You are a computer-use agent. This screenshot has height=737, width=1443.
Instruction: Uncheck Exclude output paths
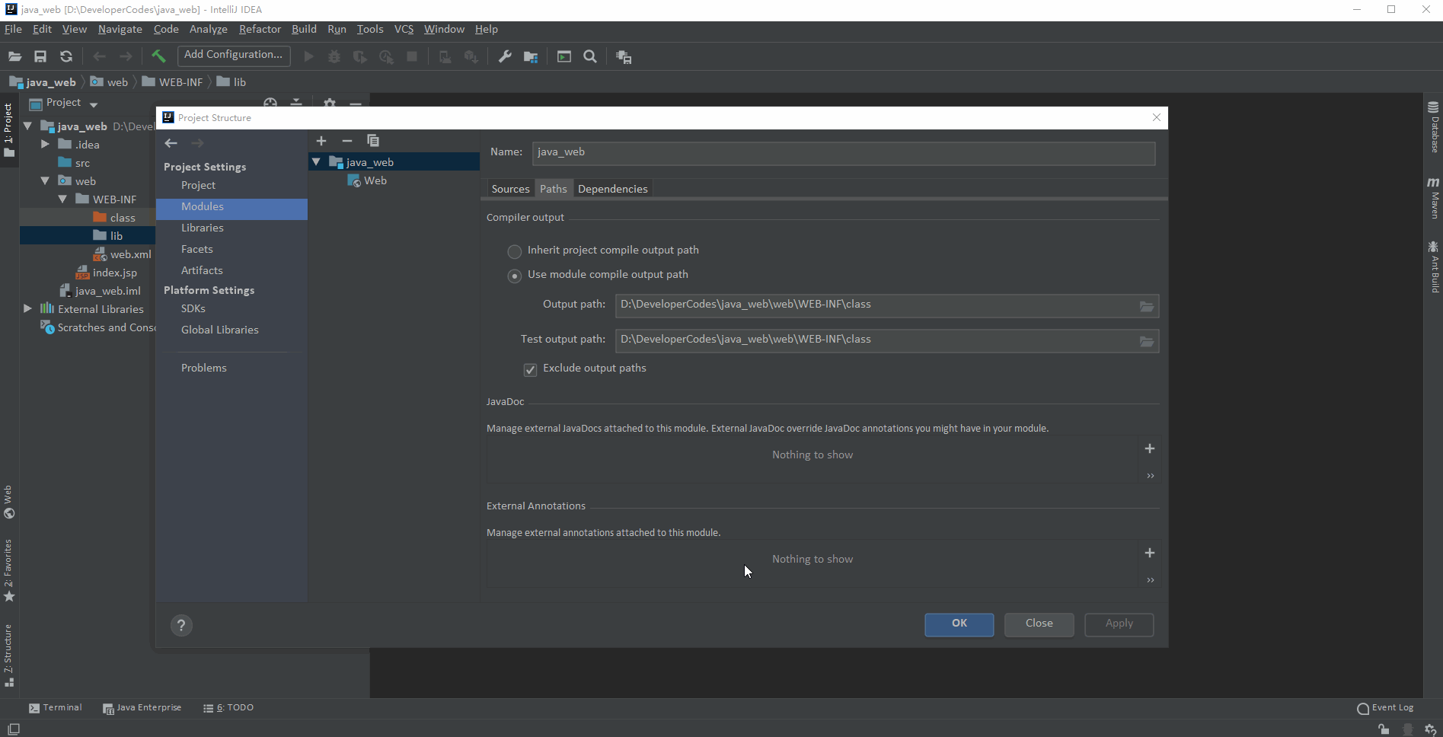click(x=530, y=370)
